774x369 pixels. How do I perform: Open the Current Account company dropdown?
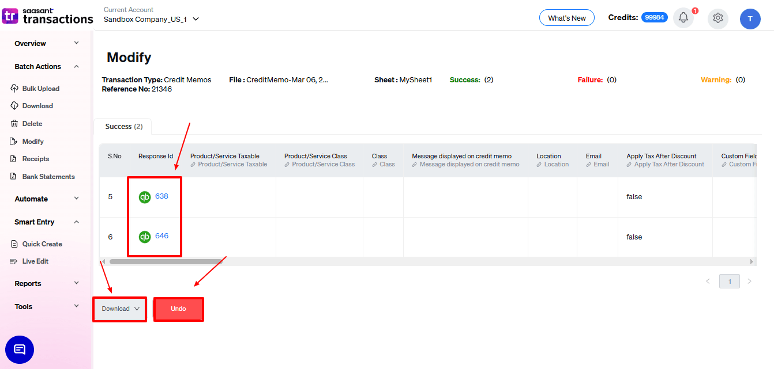[151, 19]
